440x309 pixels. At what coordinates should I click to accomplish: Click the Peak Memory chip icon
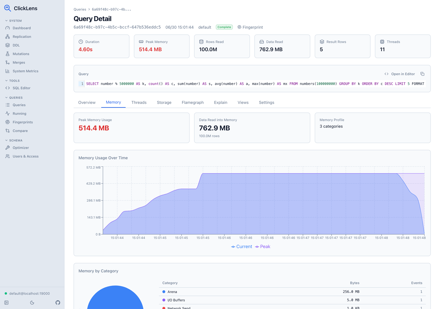pyautogui.click(x=141, y=42)
